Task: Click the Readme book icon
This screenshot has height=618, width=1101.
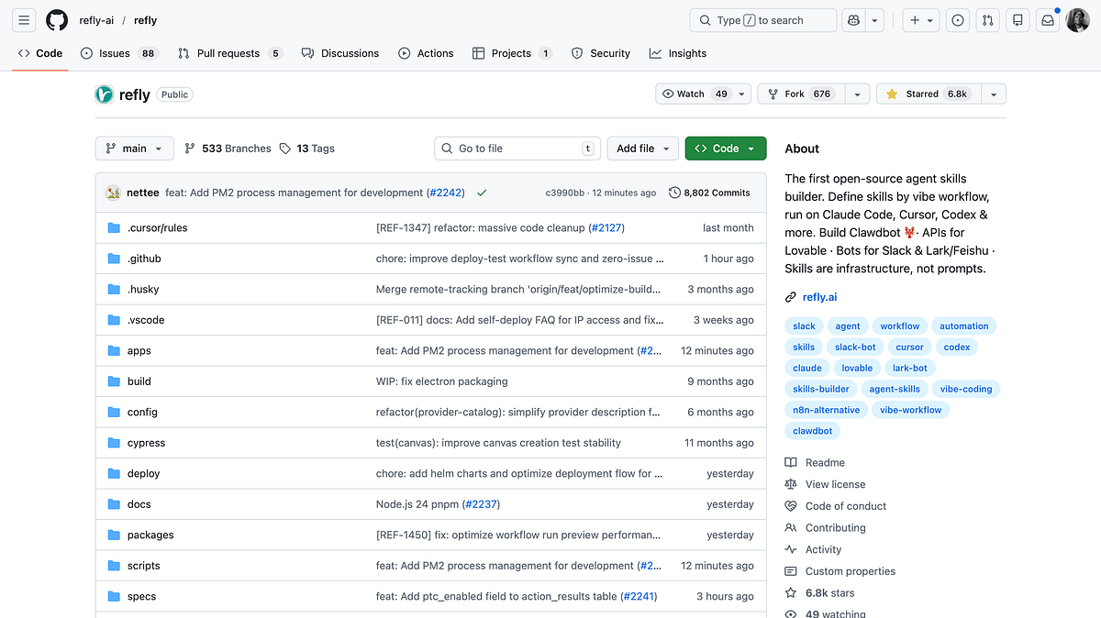Action: 791,463
